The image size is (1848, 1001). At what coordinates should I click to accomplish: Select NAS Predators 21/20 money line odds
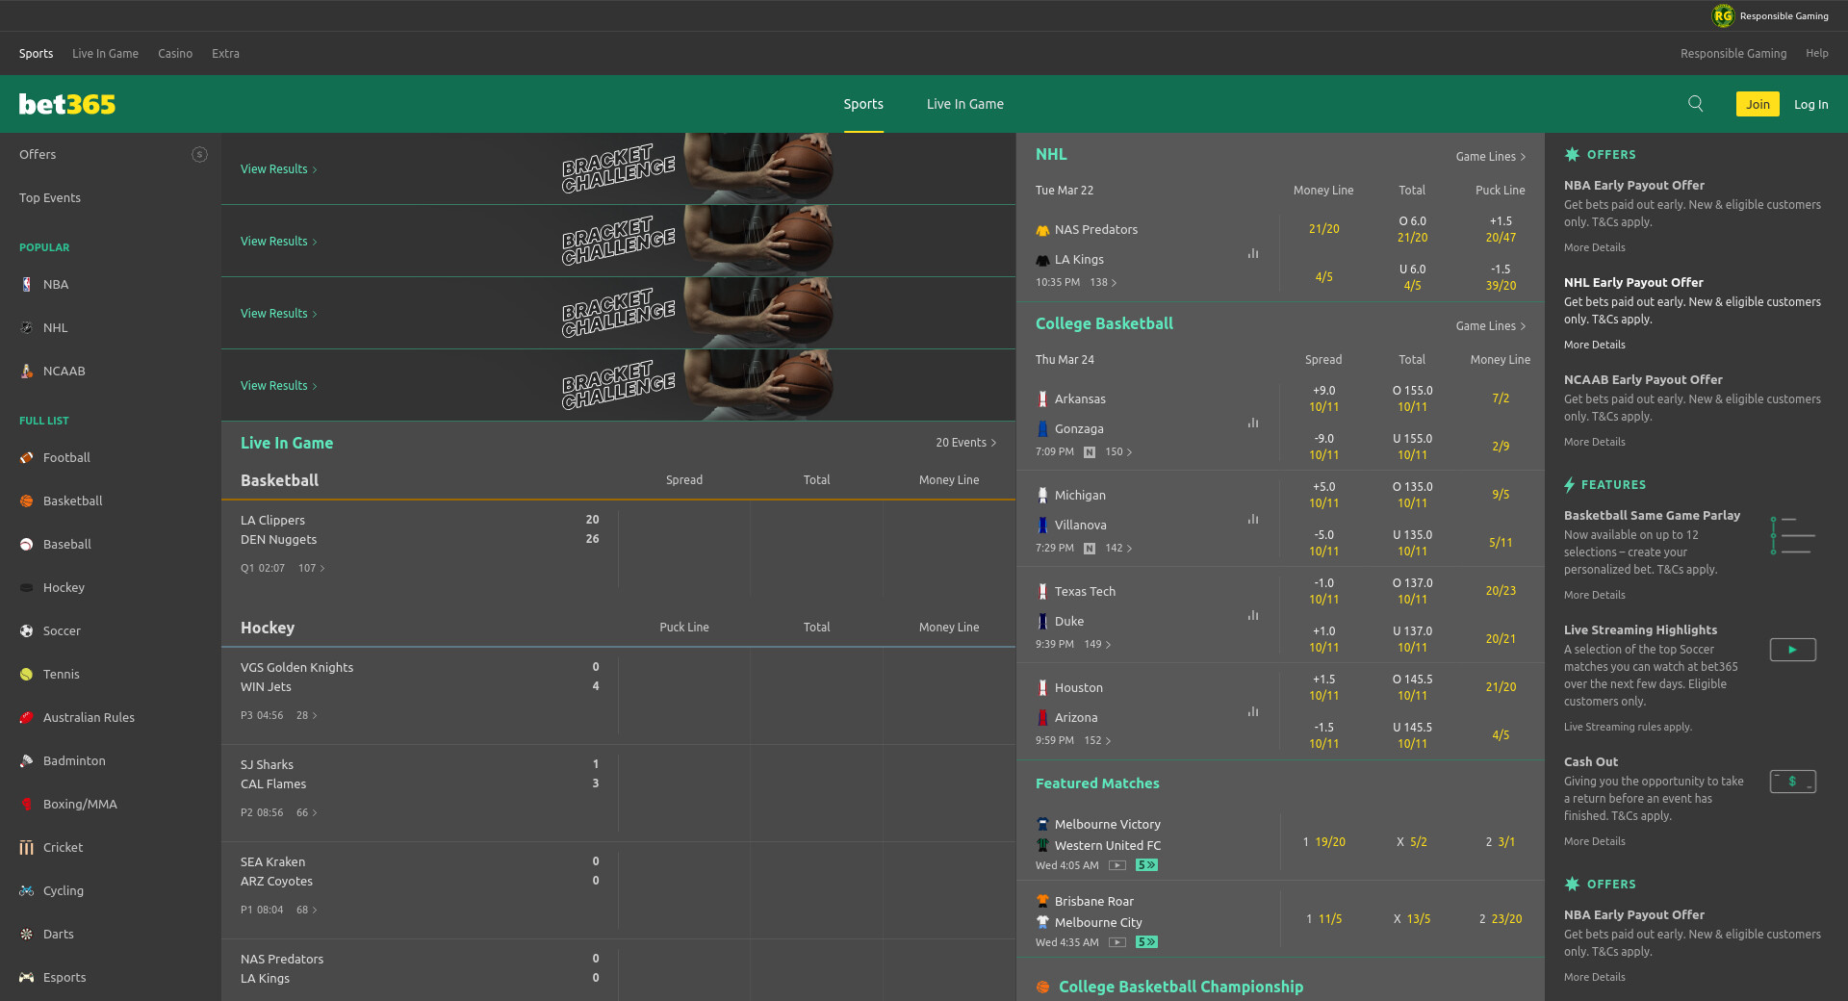(x=1323, y=229)
